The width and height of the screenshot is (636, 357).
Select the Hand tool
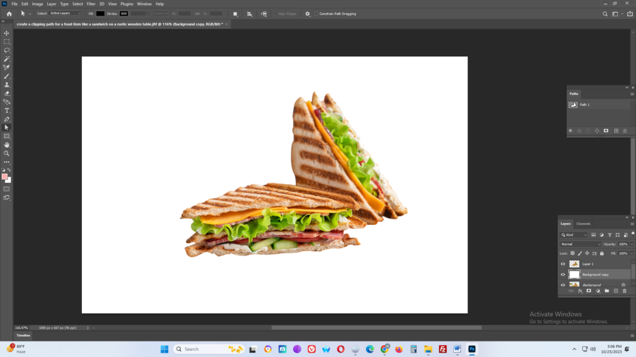pos(6,145)
